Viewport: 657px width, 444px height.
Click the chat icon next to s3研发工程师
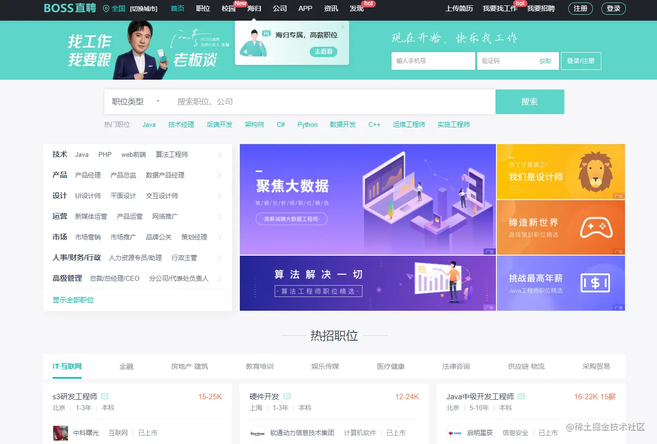[x=104, y=396]
